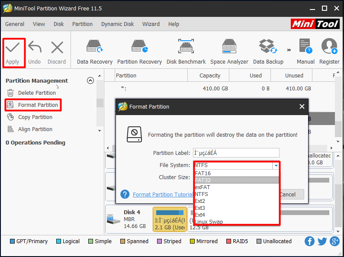Open the help question mark icon in dialog
This screenshot has width=344, height=257.
(x=125, y=194)
